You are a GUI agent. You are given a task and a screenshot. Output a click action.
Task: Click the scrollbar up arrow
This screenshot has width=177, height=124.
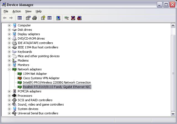173,26
